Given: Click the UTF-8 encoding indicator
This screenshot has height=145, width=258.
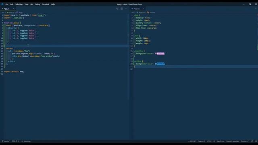Looking at the screenshot, I should (x=209, y=141).
